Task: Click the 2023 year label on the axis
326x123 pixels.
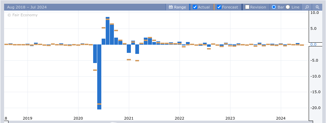Action: (230, 118)
